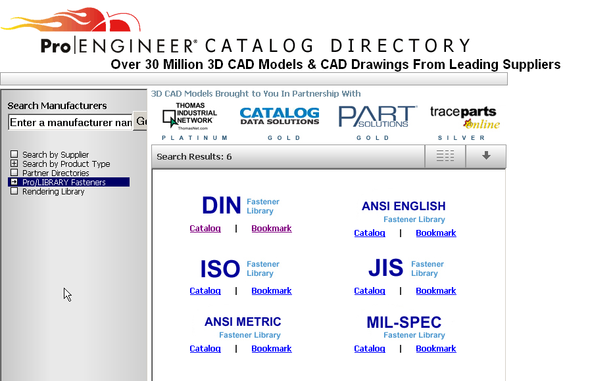Click the JIS Fastener Library logo
The width and height of the screenshot is (590, 381).
tap(406, 268)
